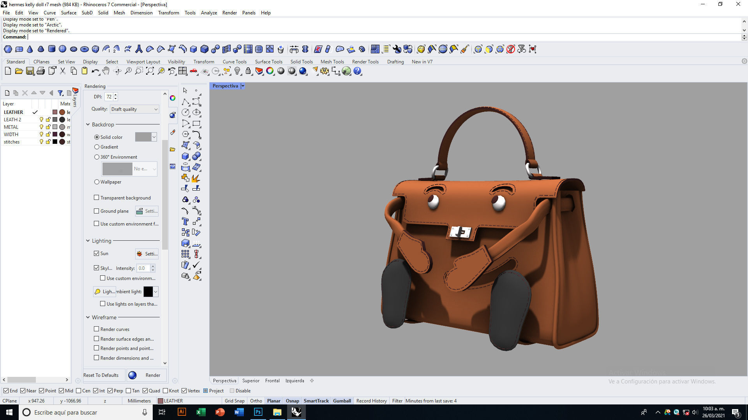Switch to the Superior viewport tab

(251, 381)
